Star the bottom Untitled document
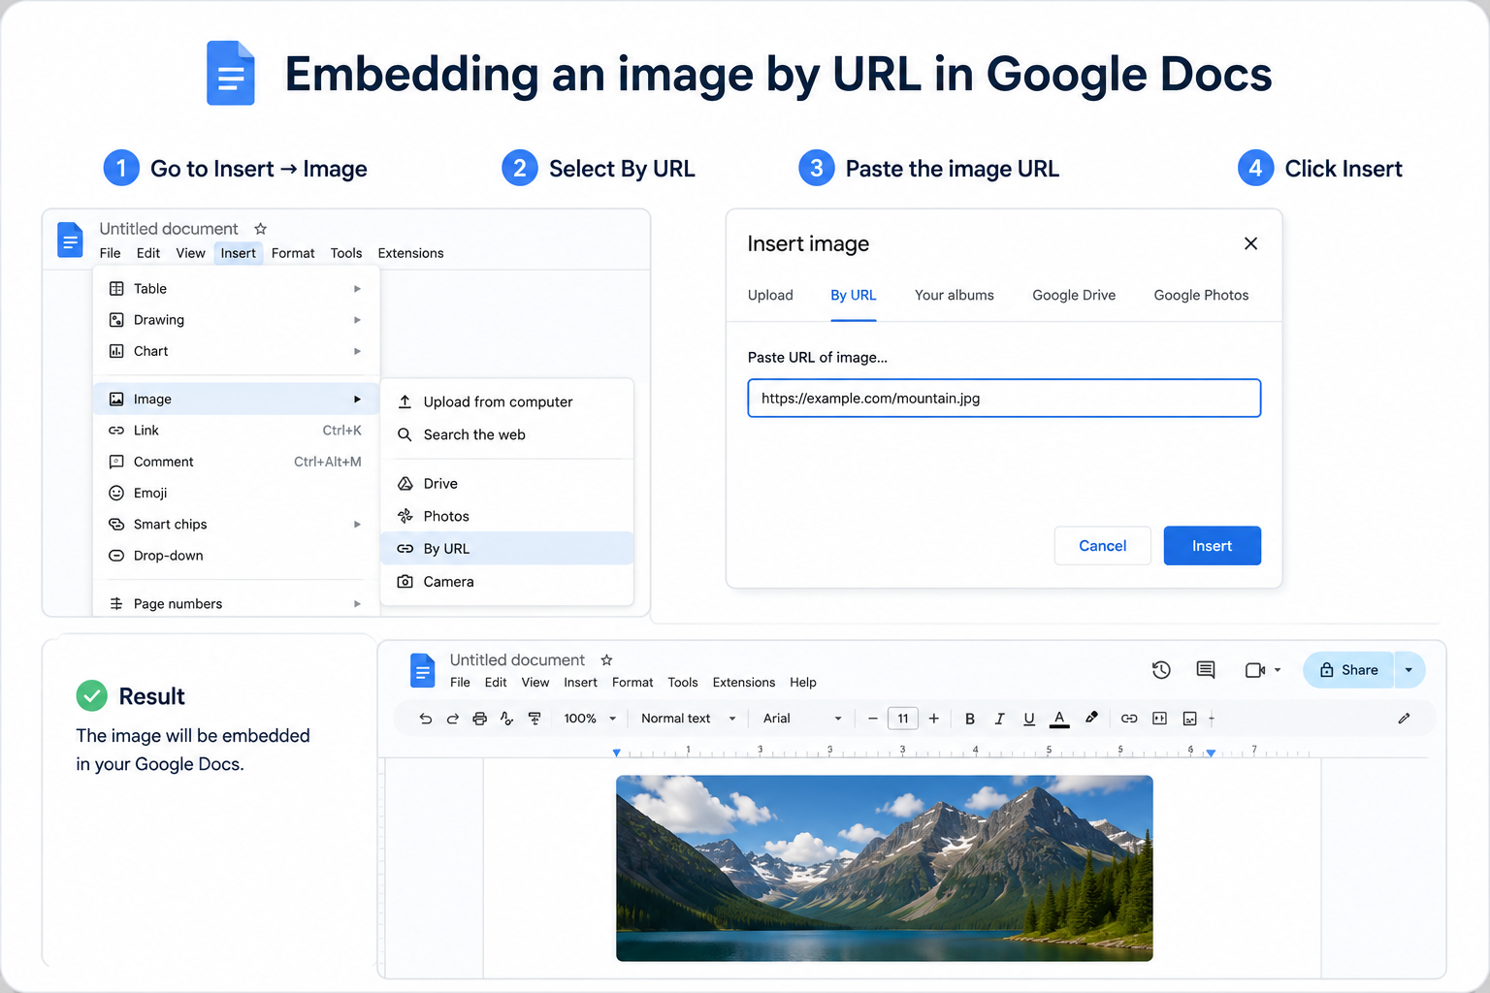Viewport: 1490px width, 993px height. 606,660
